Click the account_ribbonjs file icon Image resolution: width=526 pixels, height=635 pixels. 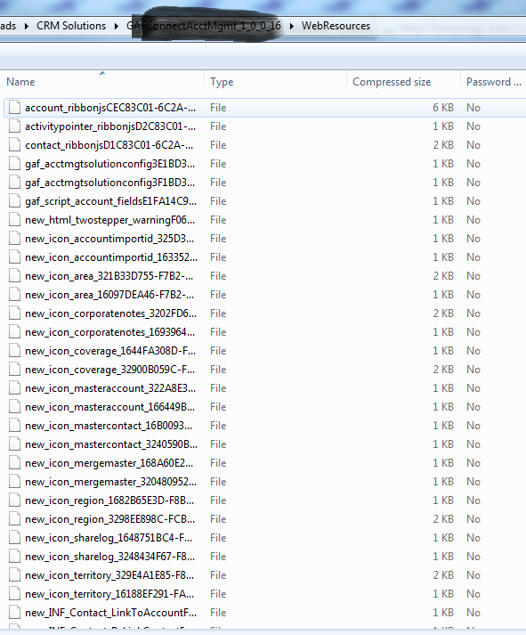coord(14,108)
